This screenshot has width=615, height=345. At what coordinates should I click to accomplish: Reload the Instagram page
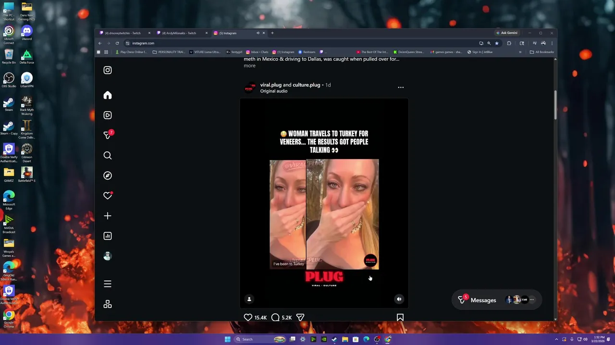point(117,43)
